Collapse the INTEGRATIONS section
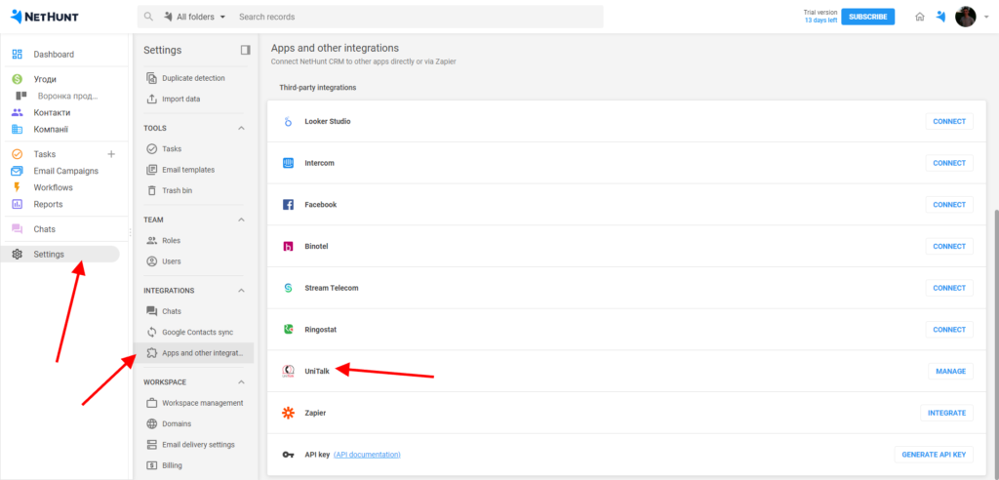This screenshot has height=480, width=999. (x=242, y=291)
